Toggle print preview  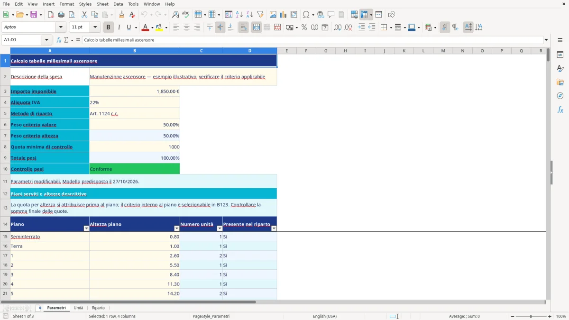pos(72,15)
